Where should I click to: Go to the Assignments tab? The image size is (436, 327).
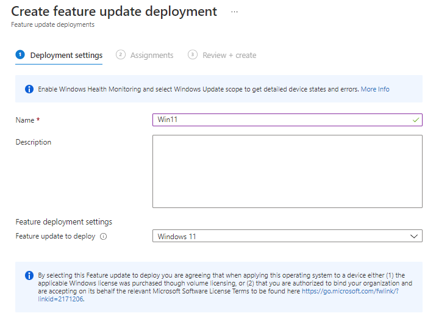point(152,56)
